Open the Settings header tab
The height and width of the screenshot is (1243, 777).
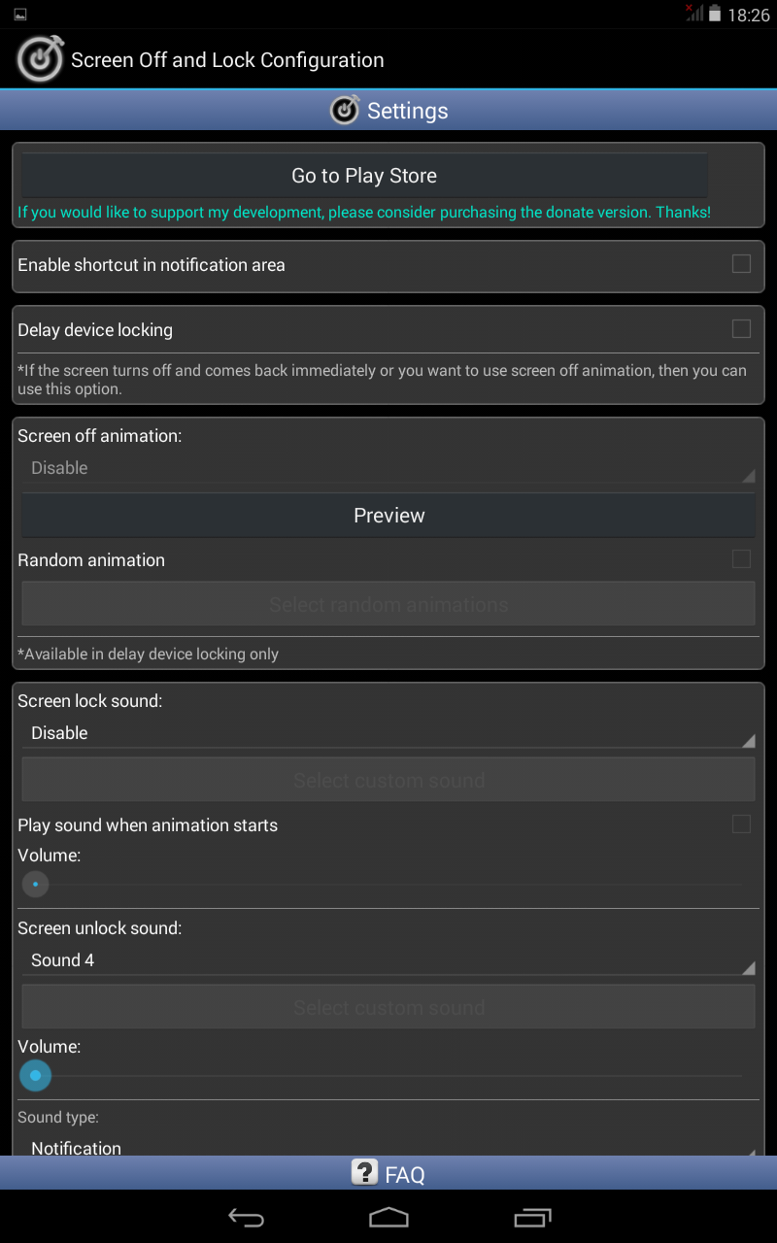388,111
